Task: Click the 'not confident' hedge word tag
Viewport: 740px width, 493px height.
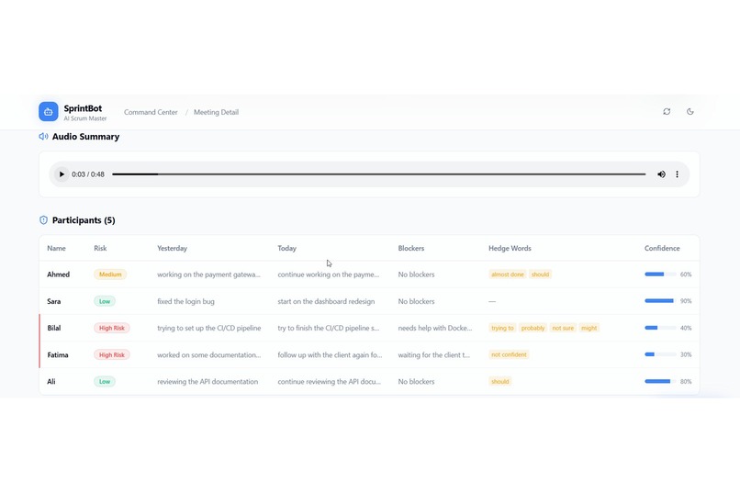Action: coord(509,354)
